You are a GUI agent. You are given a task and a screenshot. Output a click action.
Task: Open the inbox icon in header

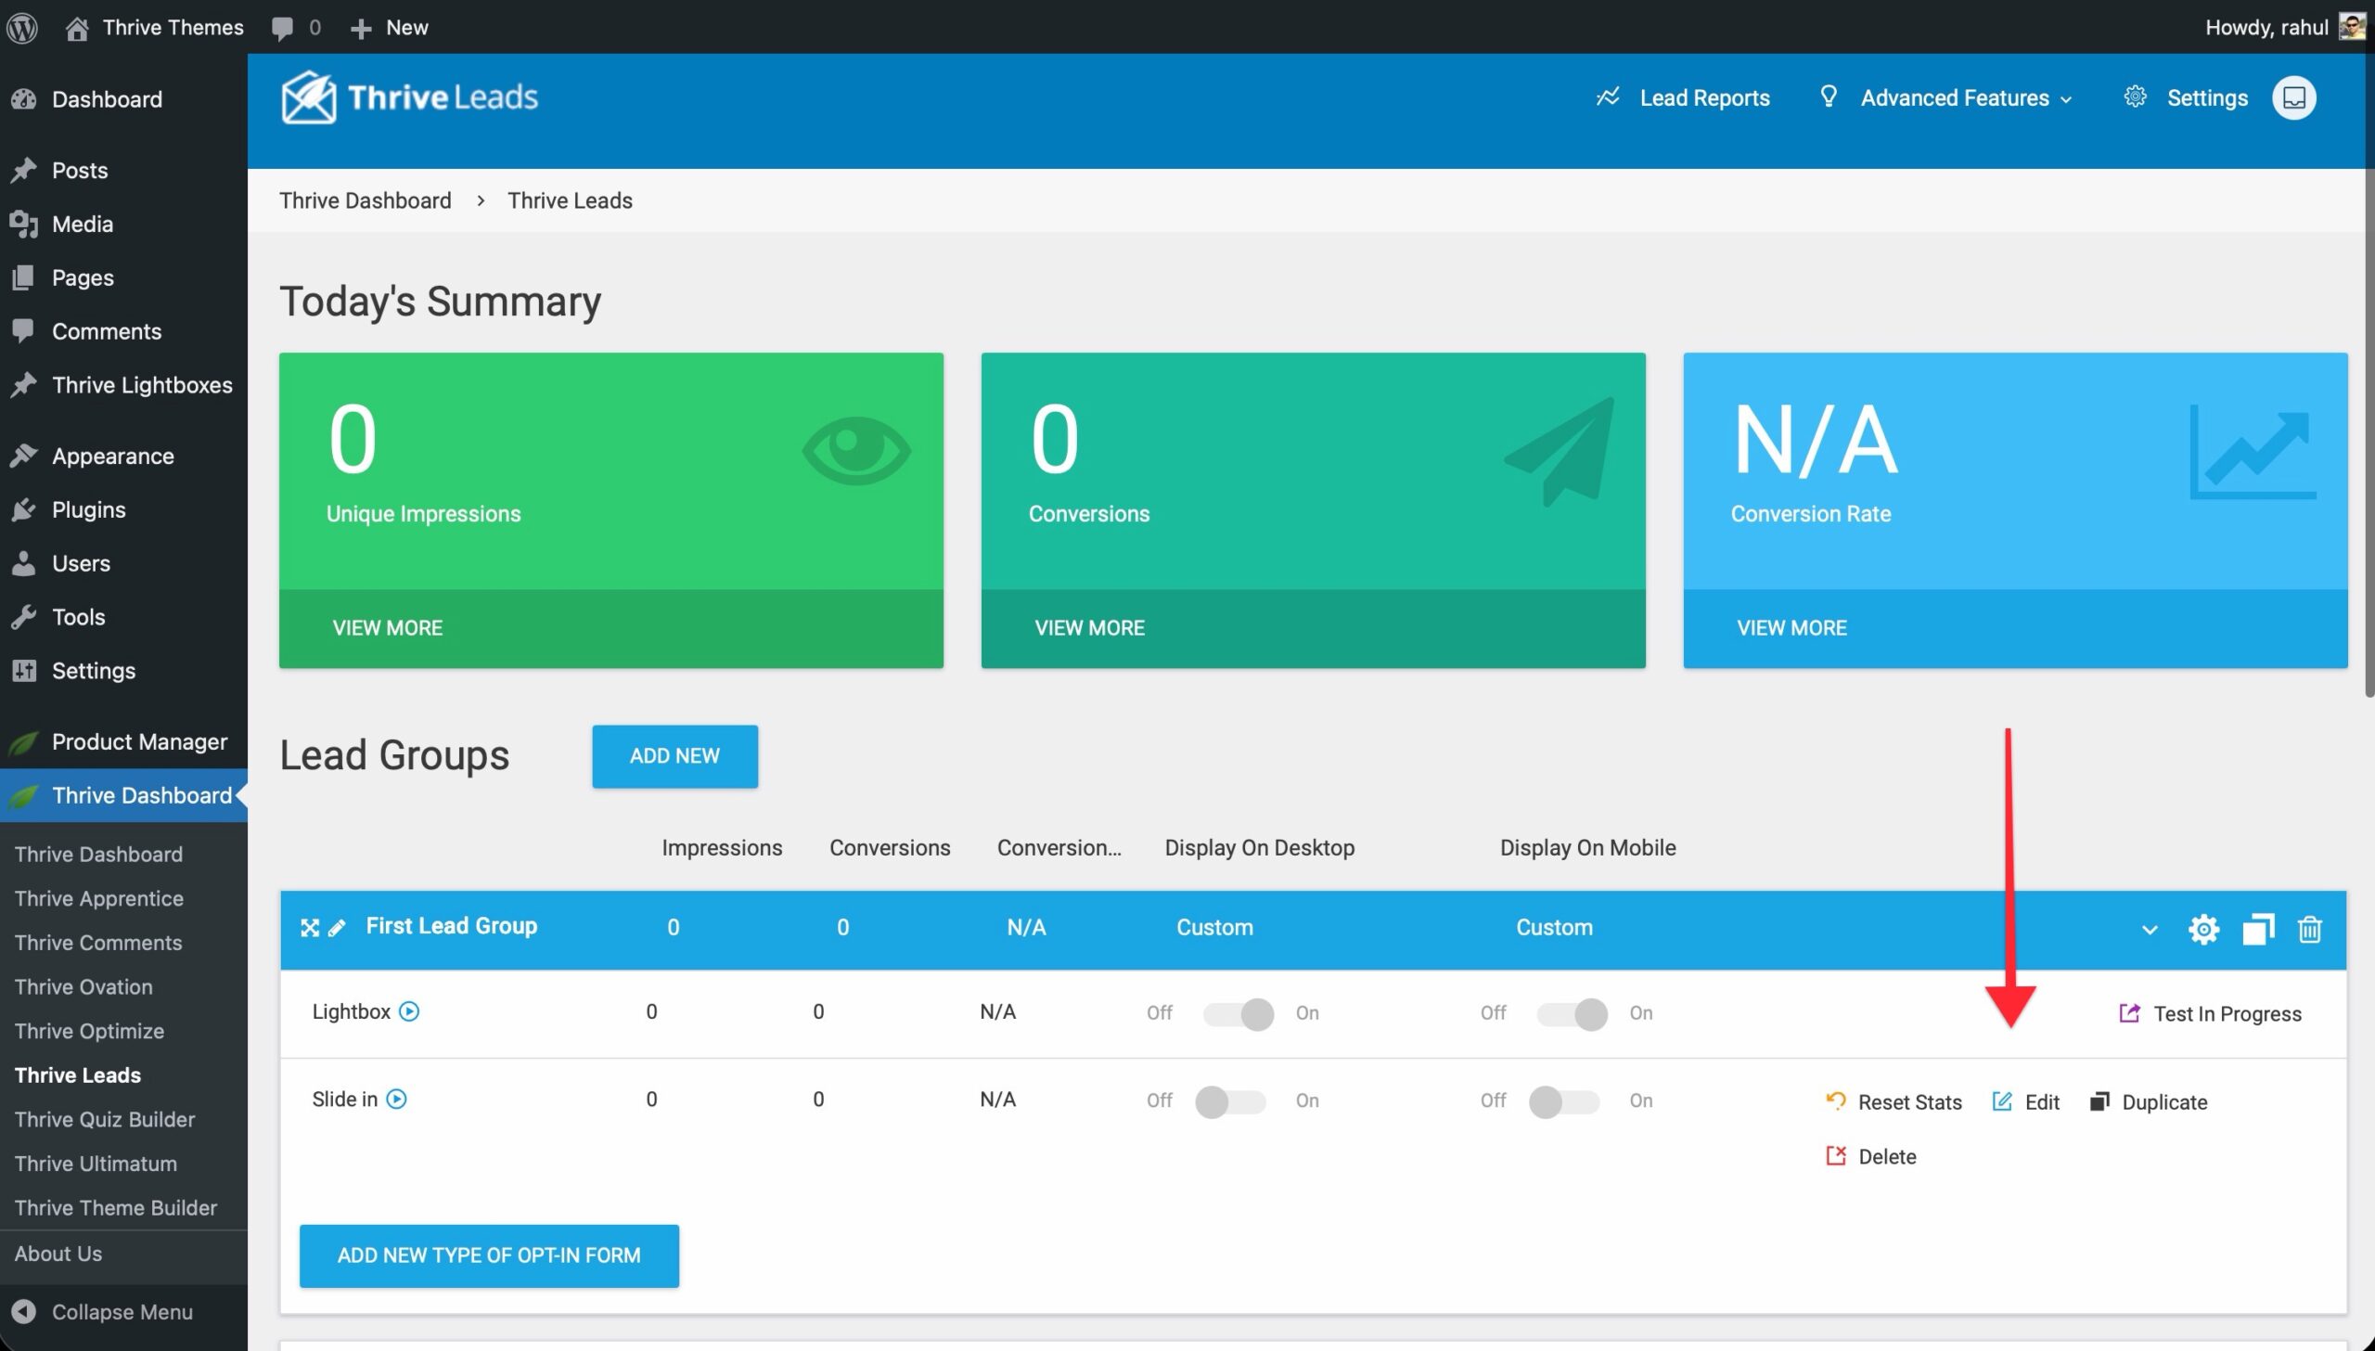click(x=2293, y=98)
